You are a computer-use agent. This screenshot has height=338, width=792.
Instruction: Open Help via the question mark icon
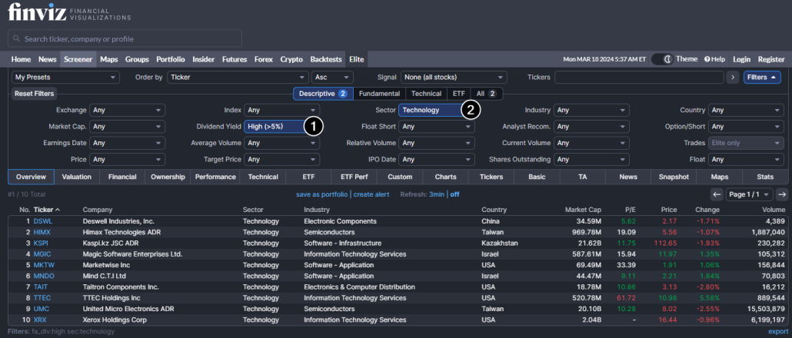tap(707, 59)
